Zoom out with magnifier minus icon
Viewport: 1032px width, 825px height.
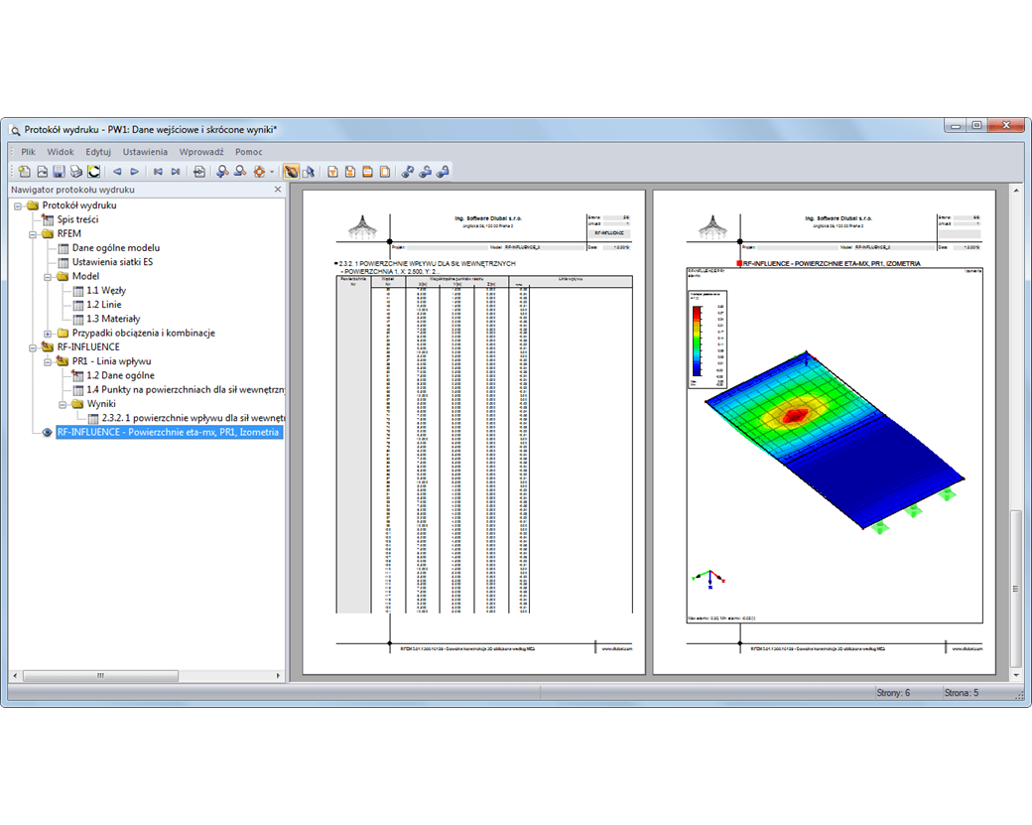tap(240, 172)
